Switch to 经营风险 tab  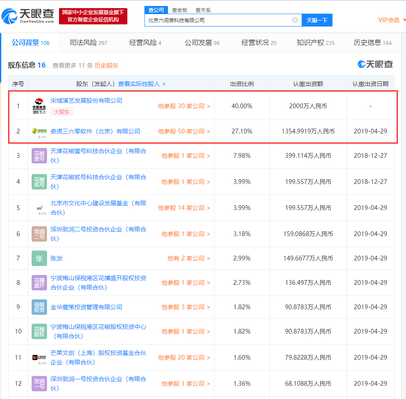click(x=145, y=43)
